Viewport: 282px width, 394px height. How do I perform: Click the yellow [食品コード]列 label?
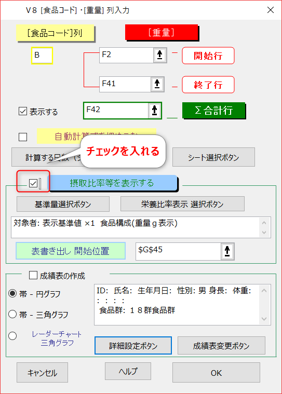tap(55, 33)
